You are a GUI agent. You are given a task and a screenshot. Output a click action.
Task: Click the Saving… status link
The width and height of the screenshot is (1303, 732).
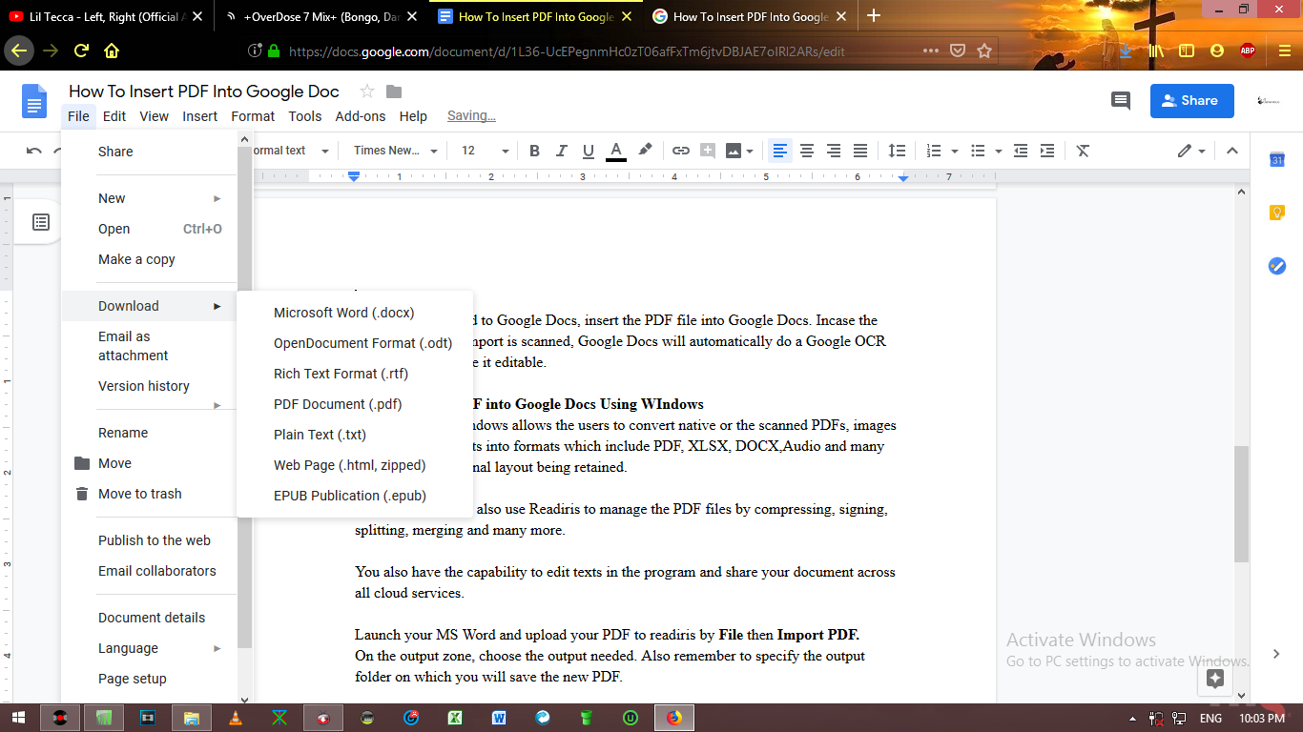[x=471, y=115]
